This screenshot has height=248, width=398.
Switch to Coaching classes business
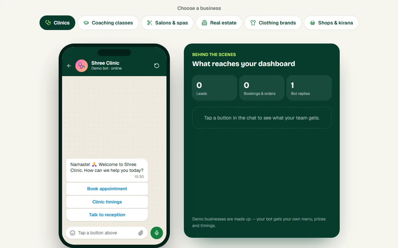[x=108, y=23]
